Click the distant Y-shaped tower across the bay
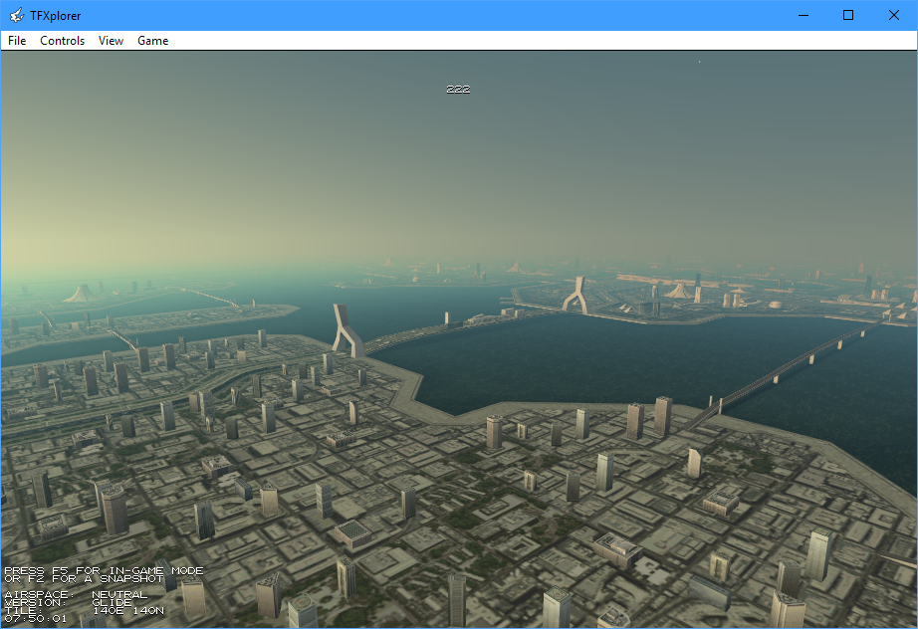Viewport: 918px width, 629px height. click(x=574, y=295)
